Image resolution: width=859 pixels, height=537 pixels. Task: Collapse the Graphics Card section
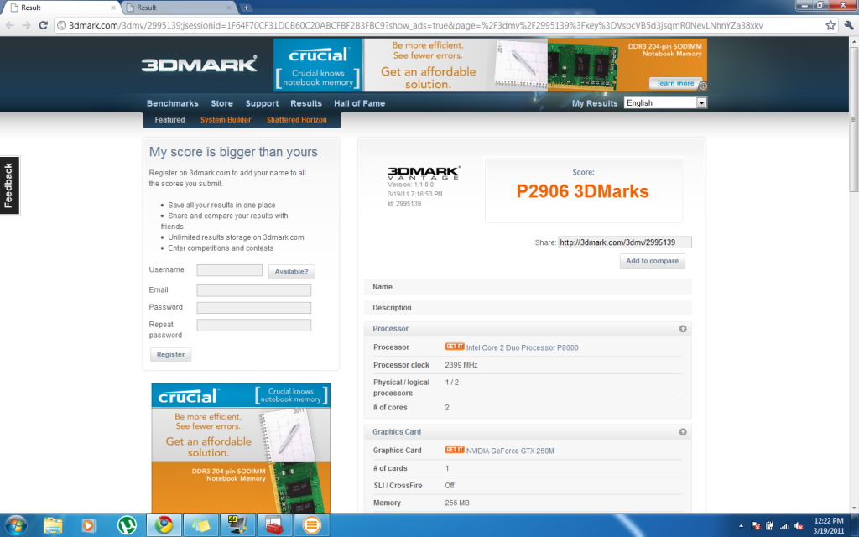683,432
